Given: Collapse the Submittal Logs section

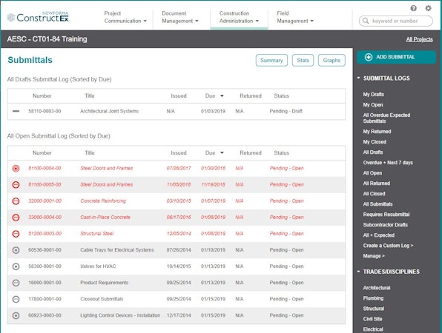Looking at the screenshot, I should 358,78.
